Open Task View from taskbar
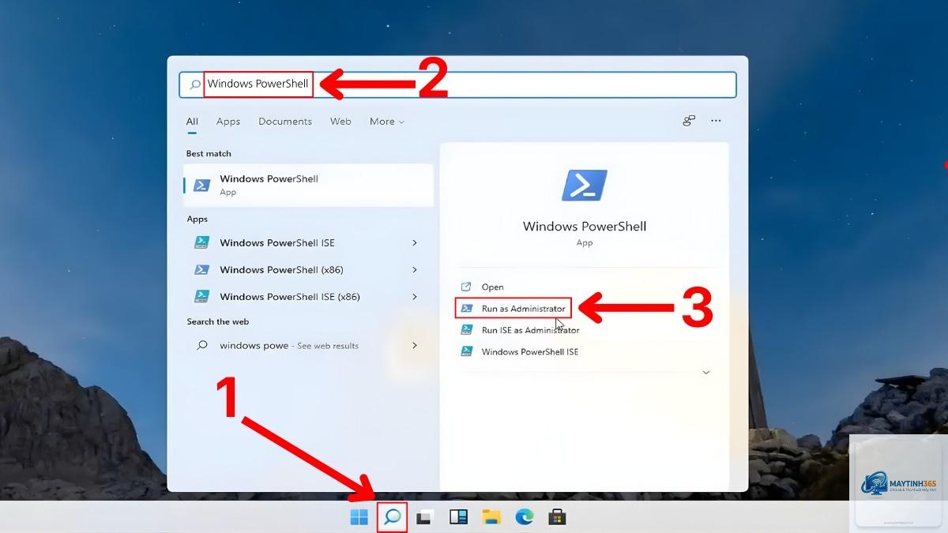 point(425,517)
